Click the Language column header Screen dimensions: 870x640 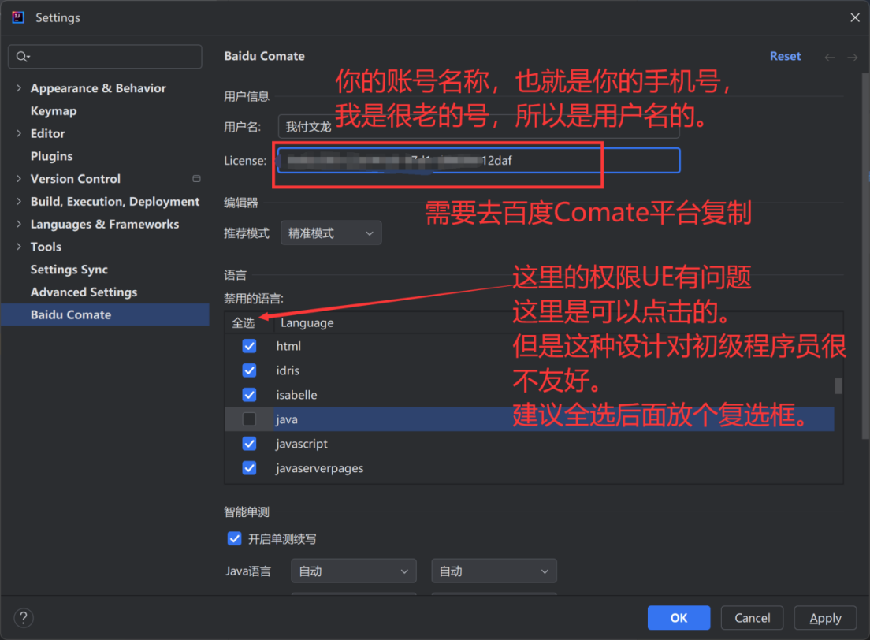click(307, 322)
